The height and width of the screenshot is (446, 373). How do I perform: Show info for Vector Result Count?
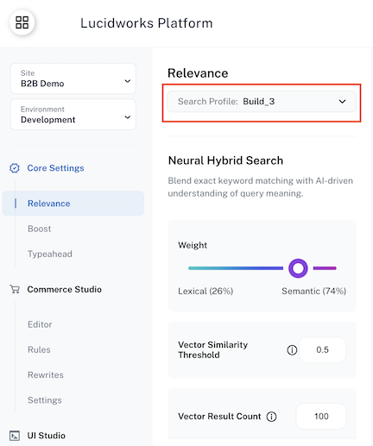click(271, 416)
